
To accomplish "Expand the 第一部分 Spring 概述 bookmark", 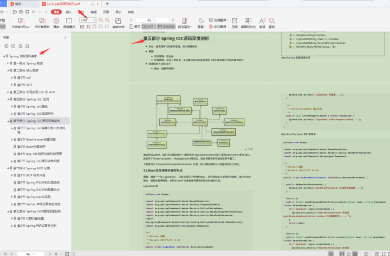I will [x=8, y=63].
